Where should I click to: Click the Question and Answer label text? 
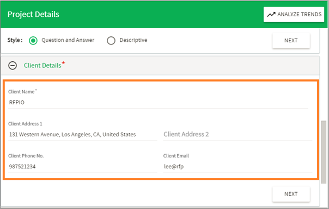click(68, 40)
